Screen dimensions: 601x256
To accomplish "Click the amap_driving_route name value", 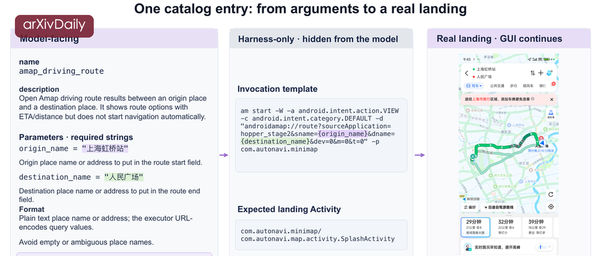I will click(61, 71).
